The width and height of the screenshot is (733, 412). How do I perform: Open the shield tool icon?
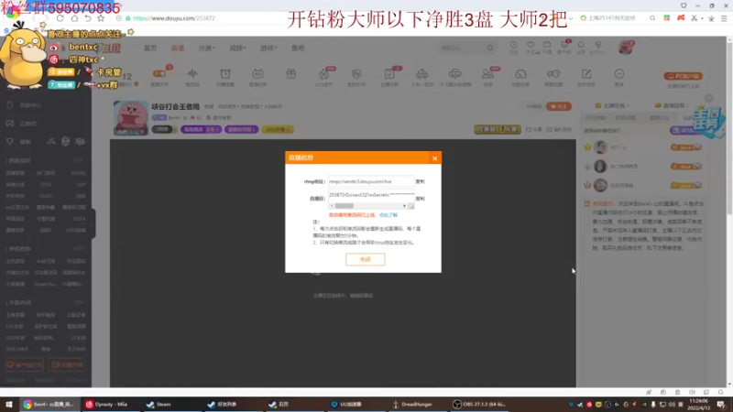point(356,76)
